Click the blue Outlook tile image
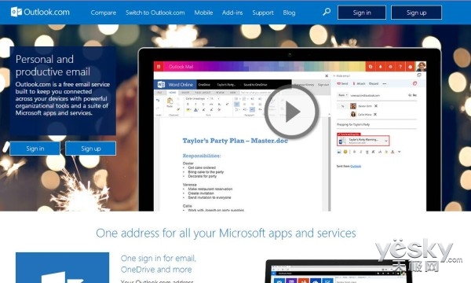This screenshot has width=471, height=283. click(x=63, y=267)
